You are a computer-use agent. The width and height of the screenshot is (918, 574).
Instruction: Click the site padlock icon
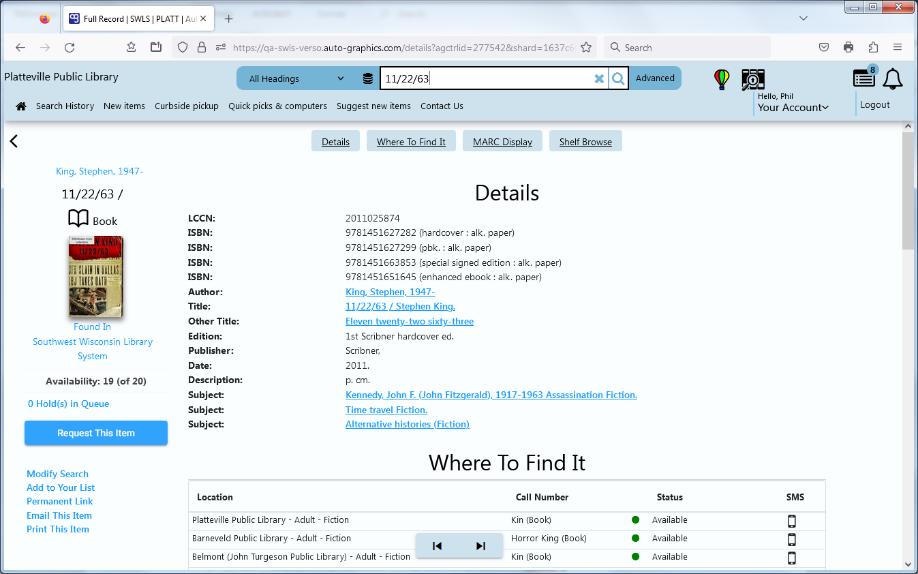[201, 47]
